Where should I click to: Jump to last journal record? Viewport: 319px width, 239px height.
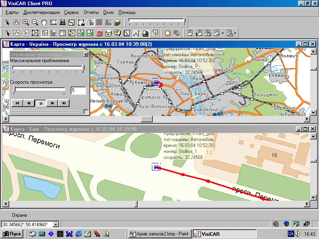64,103
